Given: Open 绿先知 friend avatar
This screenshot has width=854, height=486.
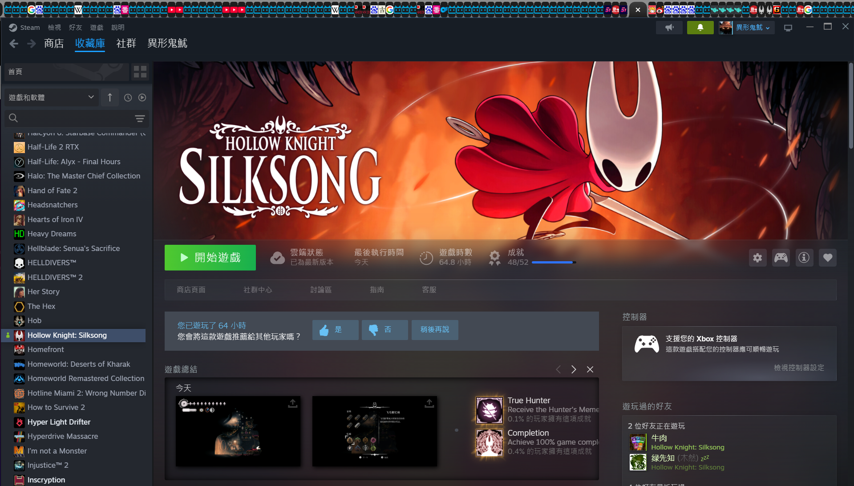Looking at the screenshot, I should (x=638, y=462).
